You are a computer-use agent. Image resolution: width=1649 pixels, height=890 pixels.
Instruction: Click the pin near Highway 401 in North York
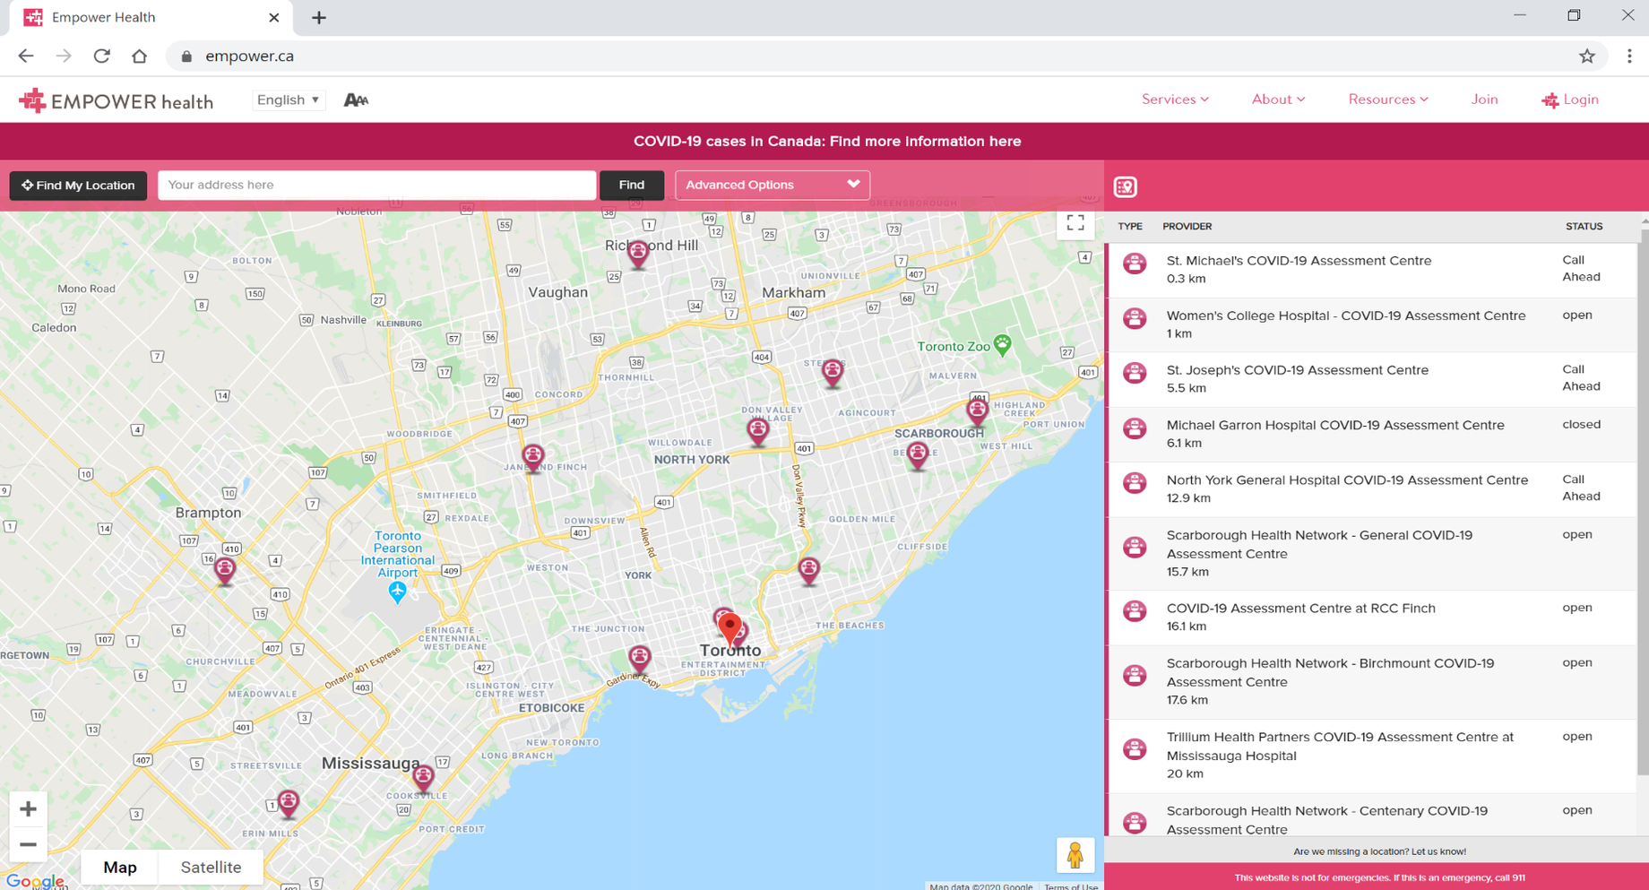758,431
